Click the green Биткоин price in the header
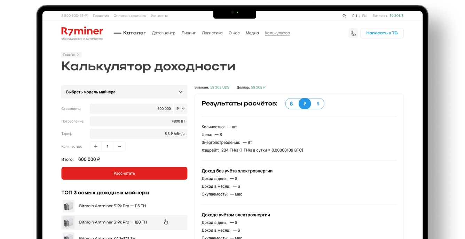 click(397, 15)
